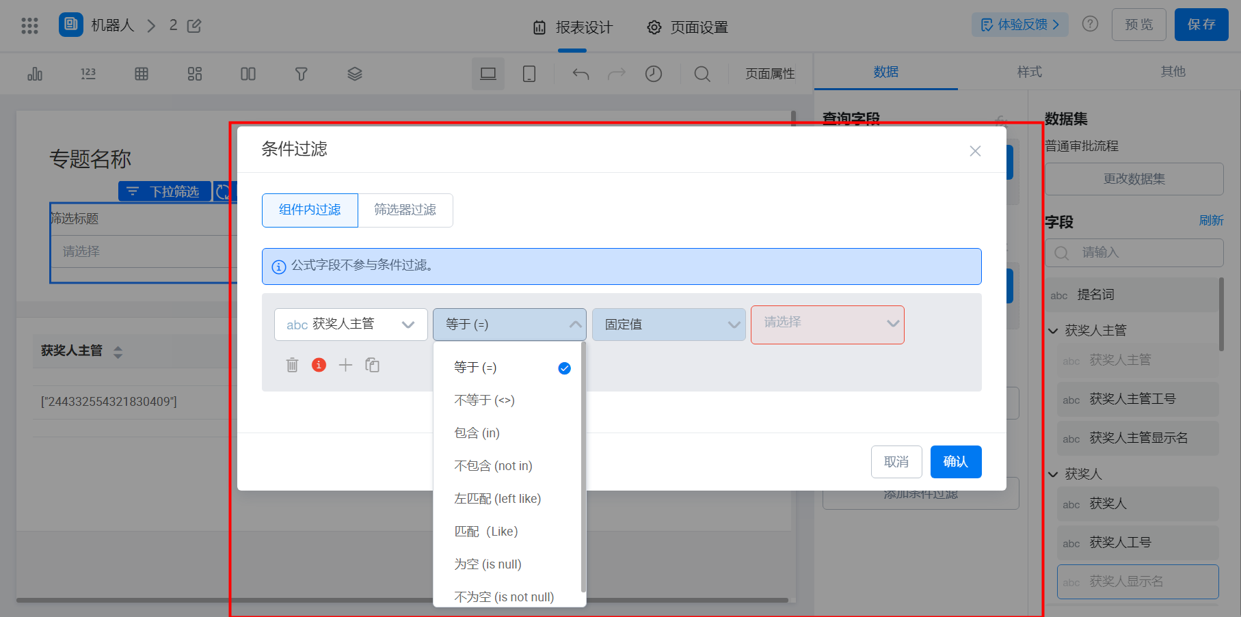The image size is (1241, 617).
Task: Switch to 筛选器过滤 tab
Action: tap(405, 210)
